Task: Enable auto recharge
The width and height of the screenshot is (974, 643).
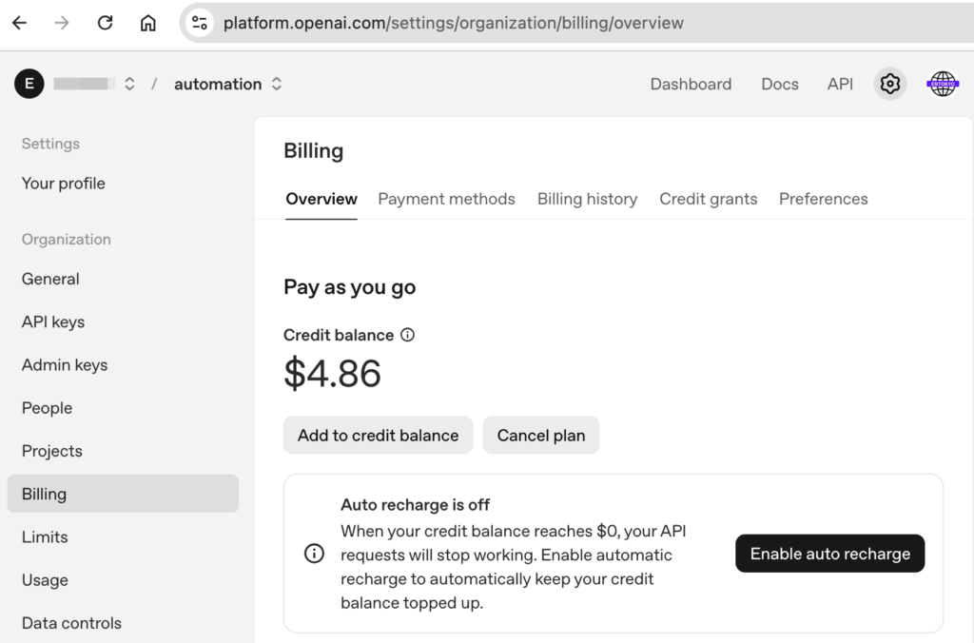Action: point(829,554)
